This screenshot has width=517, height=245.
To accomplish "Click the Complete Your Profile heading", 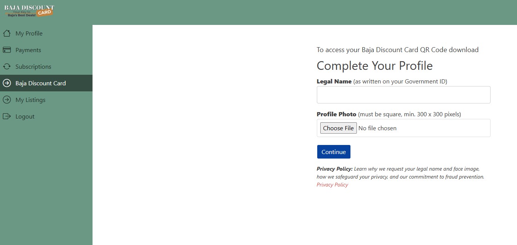I will (375, 66).
